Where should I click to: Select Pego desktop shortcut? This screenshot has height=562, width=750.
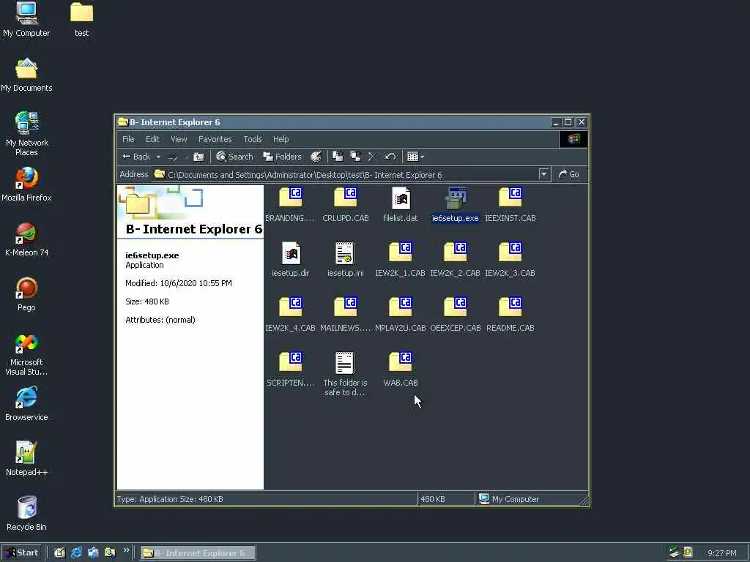[26, 294]
